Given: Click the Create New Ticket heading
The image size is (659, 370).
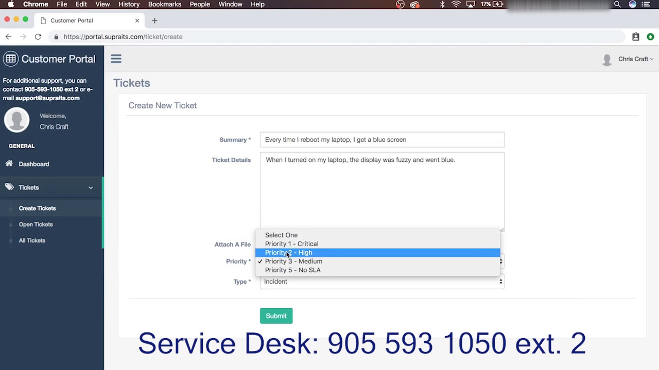Looking at the screenshot, I should point(163,105).
